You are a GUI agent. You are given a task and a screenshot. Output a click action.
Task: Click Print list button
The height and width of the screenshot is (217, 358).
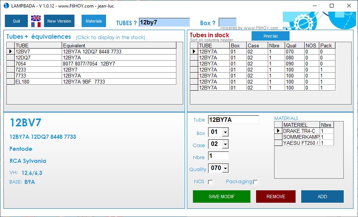[x=270, y=36]
